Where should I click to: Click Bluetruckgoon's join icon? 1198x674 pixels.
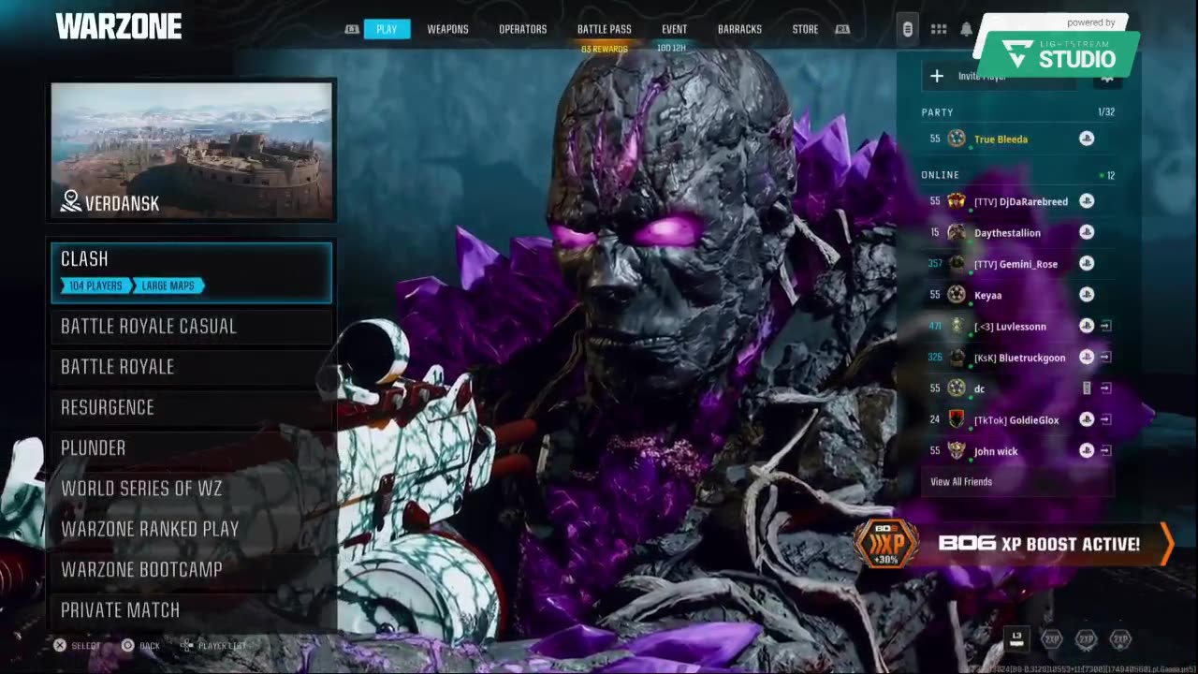(x=1105, y=358)
